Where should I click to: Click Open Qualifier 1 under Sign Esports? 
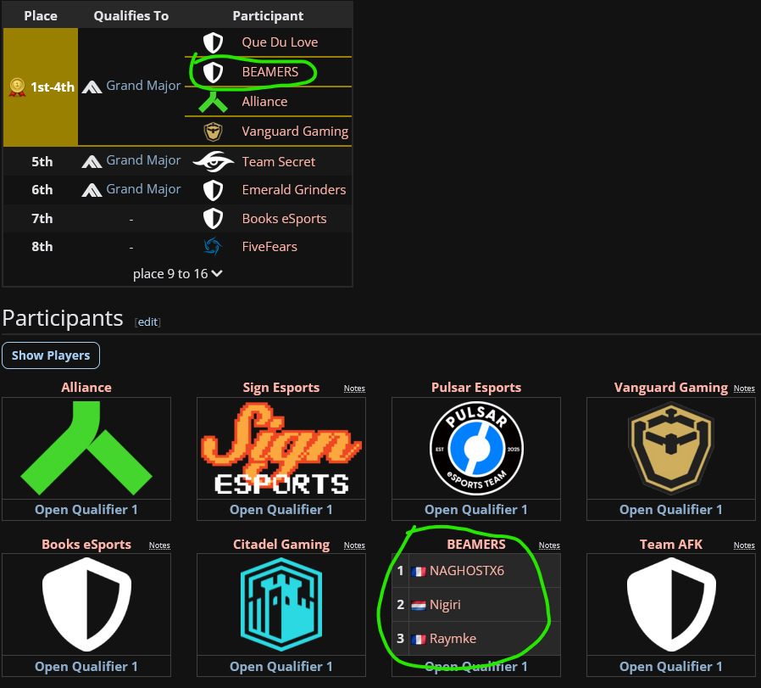click(281, 510)
